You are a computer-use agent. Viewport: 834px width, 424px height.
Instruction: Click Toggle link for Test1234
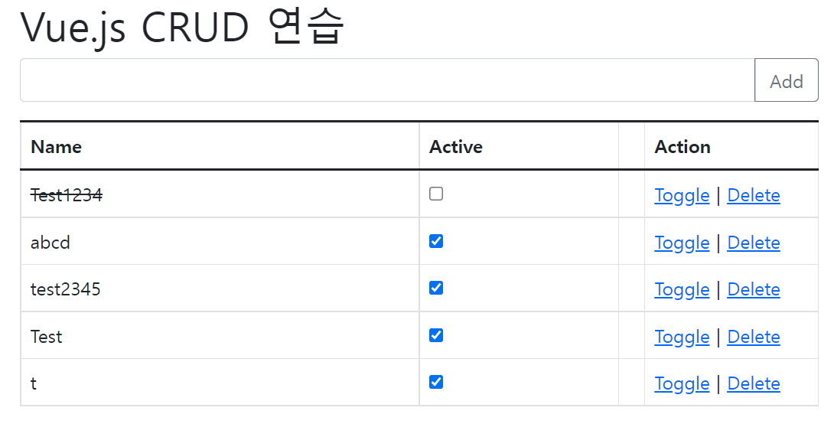682,196
